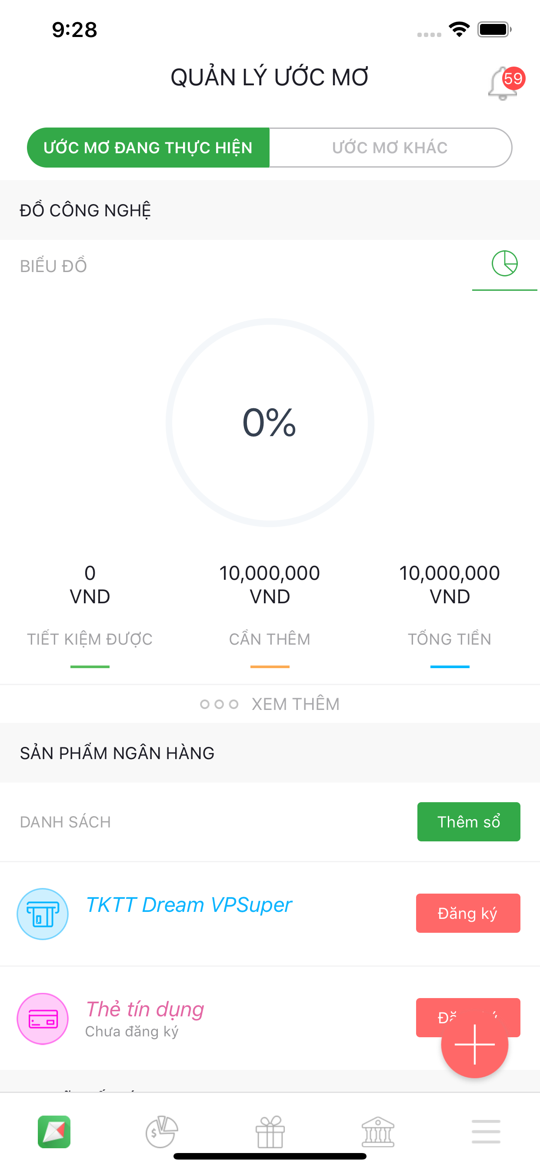Open the notifications bell with 59 badge
Screen dimensions: 540x1170
coord(505,83)
